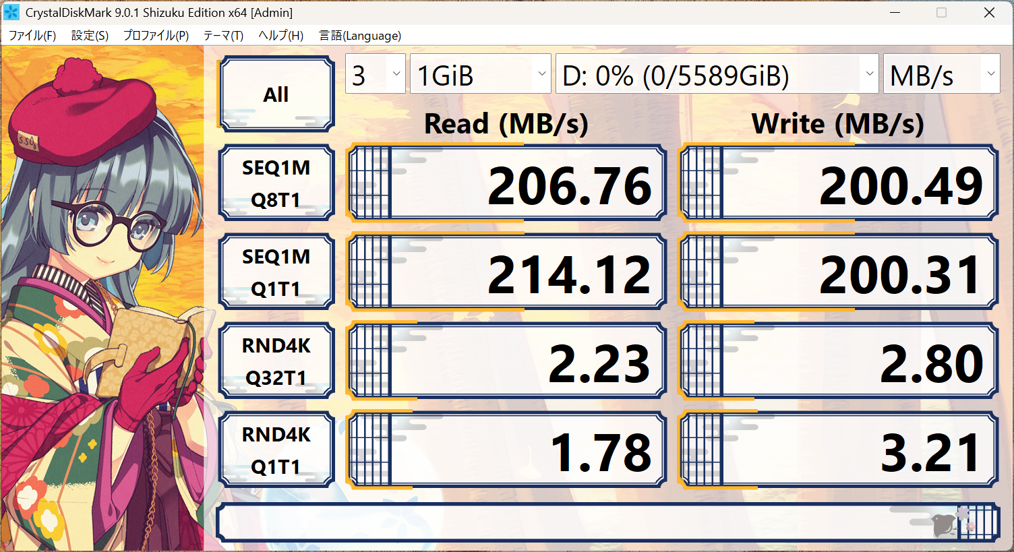The image size is (1014, 552).
Task: Click the Write (MB/s) column header
Action: (x=837, y=123)
